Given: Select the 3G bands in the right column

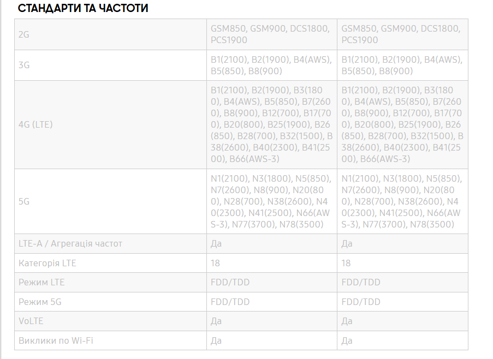Looking at the screenshot, I should 402,65.
